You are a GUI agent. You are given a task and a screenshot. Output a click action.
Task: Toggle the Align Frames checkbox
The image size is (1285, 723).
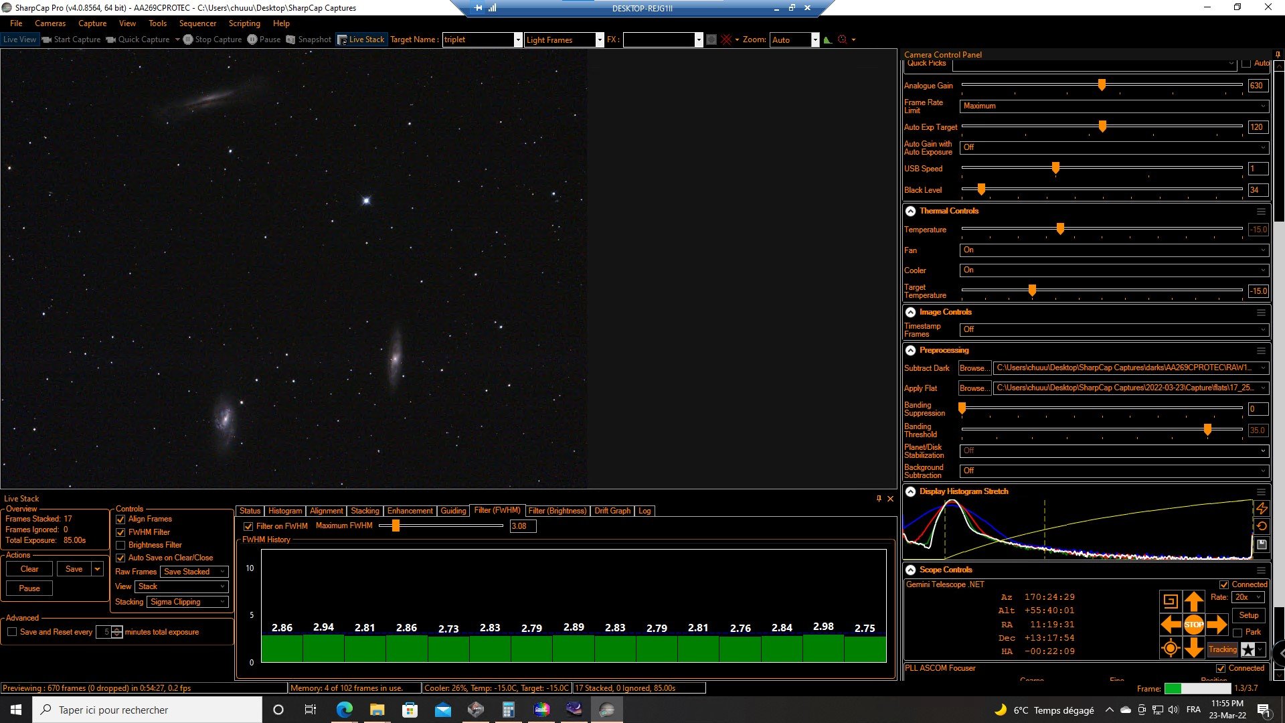[120, 519]
